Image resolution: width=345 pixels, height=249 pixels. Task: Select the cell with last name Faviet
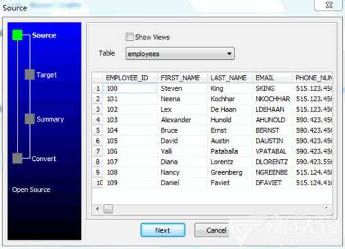tap(230, 183)
